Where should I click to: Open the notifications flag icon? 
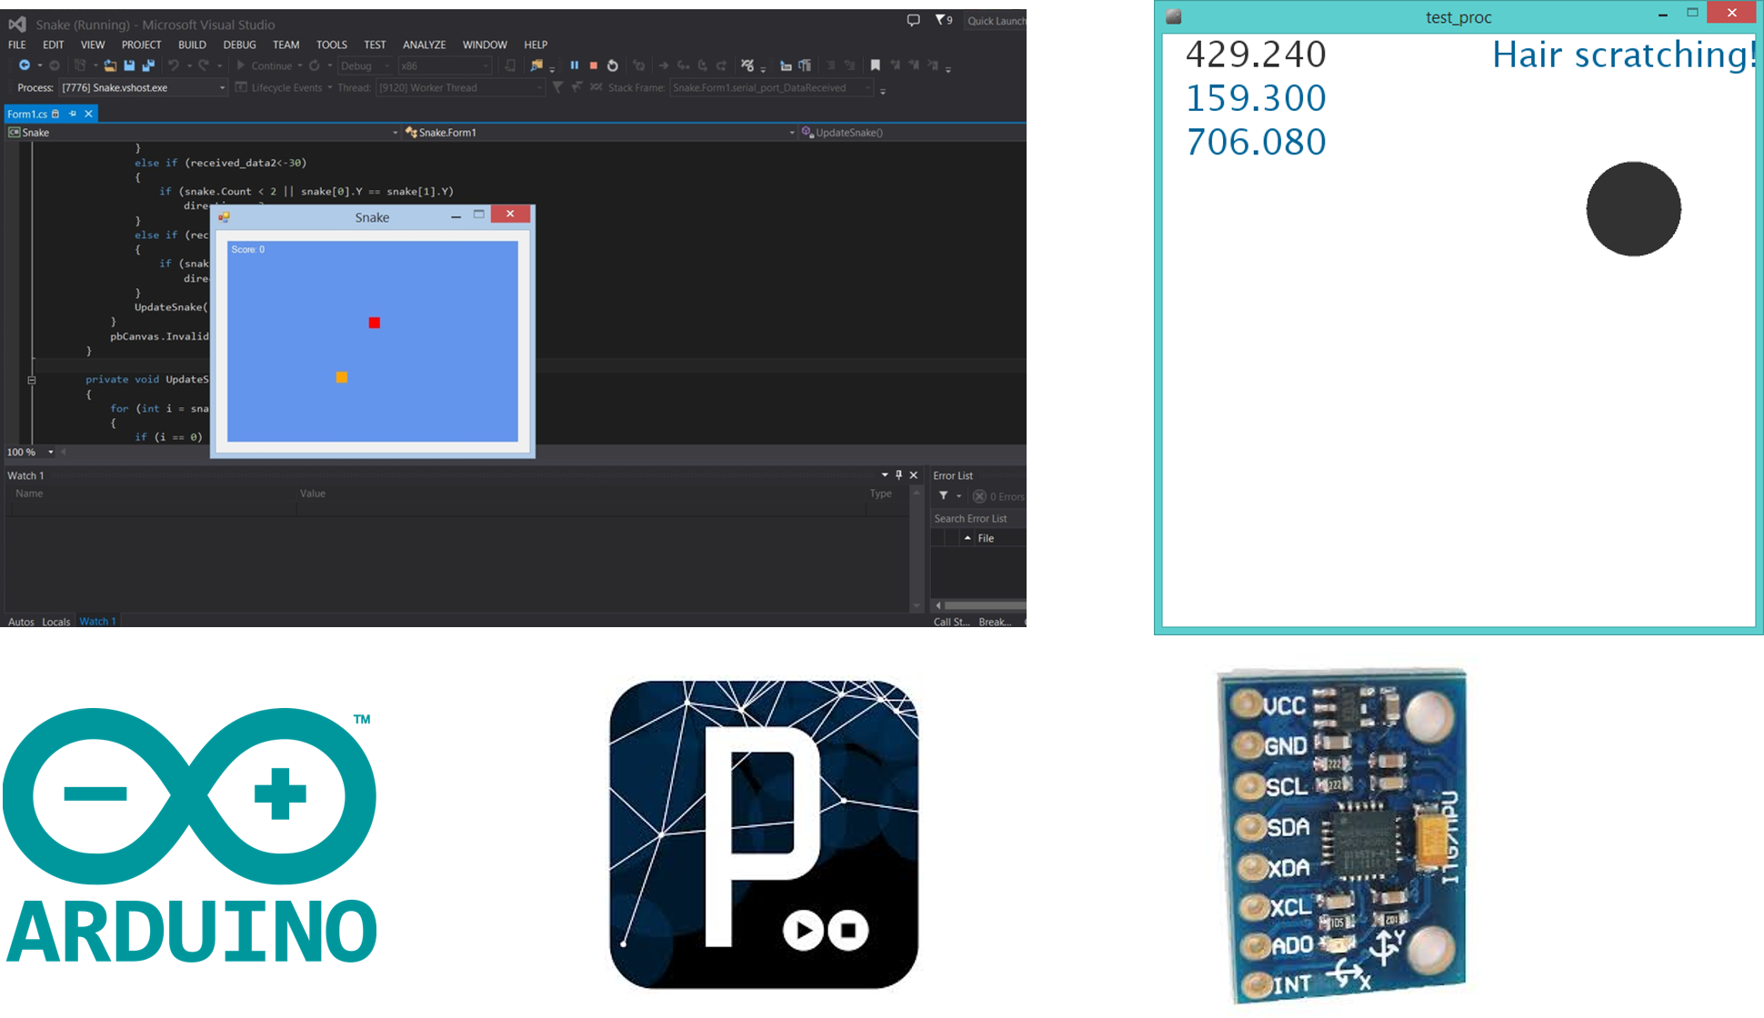pyautogui.click(x=941, y=20)
